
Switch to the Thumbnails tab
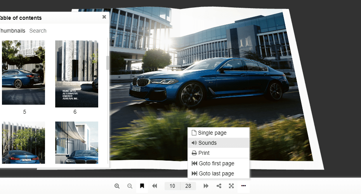(12, 31)
